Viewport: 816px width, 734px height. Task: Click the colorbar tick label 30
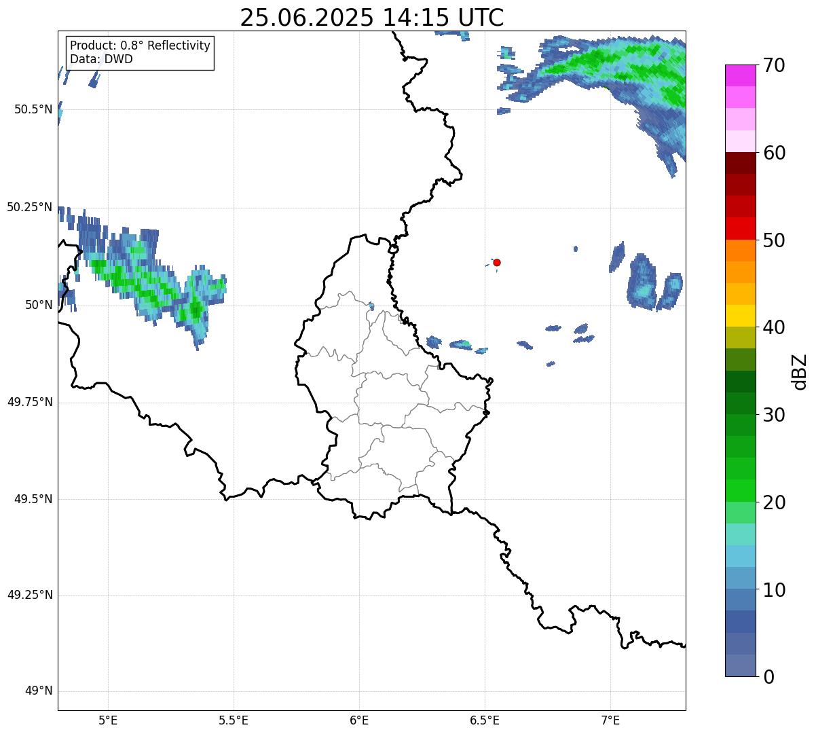click(x=774, y=415)
